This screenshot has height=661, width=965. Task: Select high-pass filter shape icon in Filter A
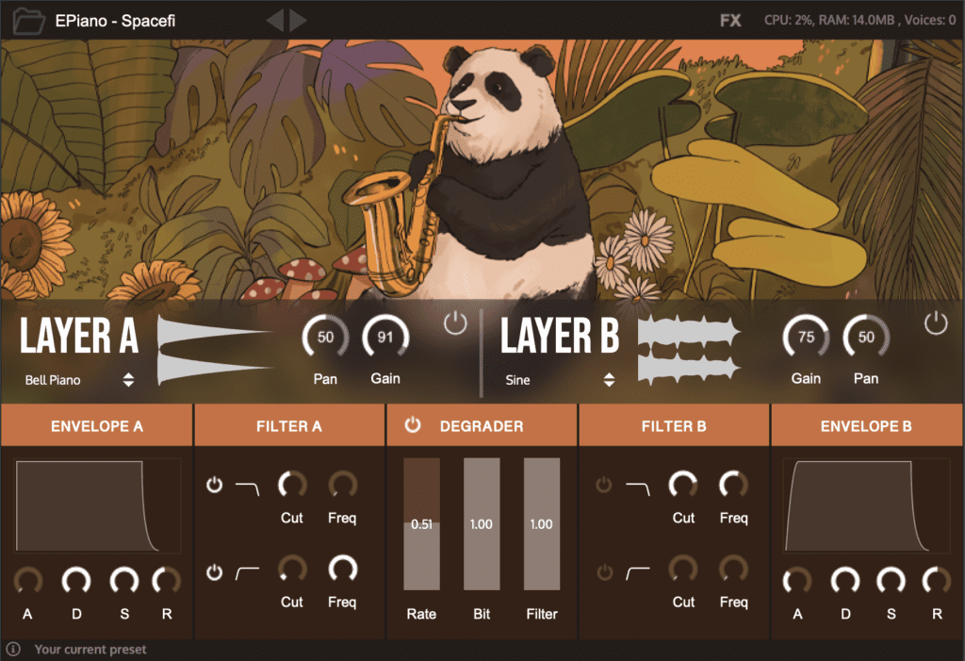(x=248, y=573)
